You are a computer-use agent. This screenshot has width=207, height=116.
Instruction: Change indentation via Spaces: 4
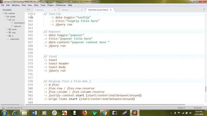click(181, 108)
